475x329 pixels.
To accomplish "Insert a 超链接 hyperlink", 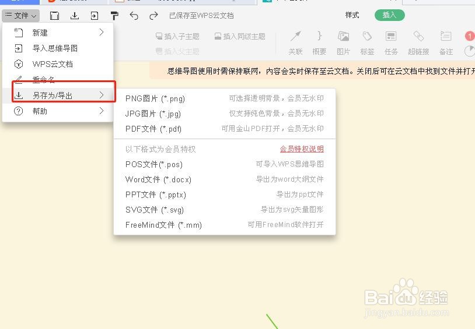I will pos(418,43).
